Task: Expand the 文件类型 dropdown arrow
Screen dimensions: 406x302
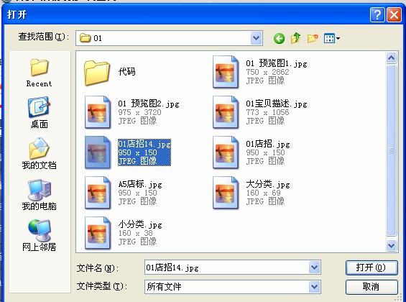Action: (314, 287)
